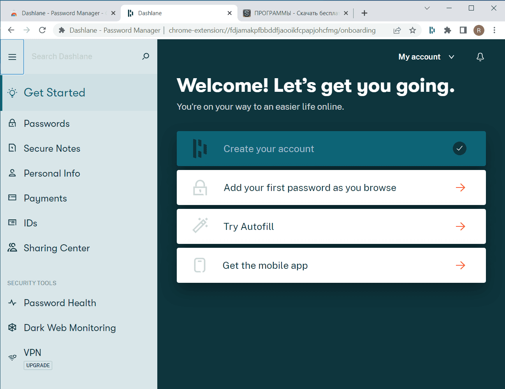Click the Get Started lightbulb icon
Viewport: 505px width, 389px height.
(12, 93)
